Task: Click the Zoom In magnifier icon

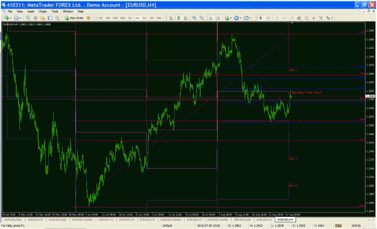Action: 194,18
